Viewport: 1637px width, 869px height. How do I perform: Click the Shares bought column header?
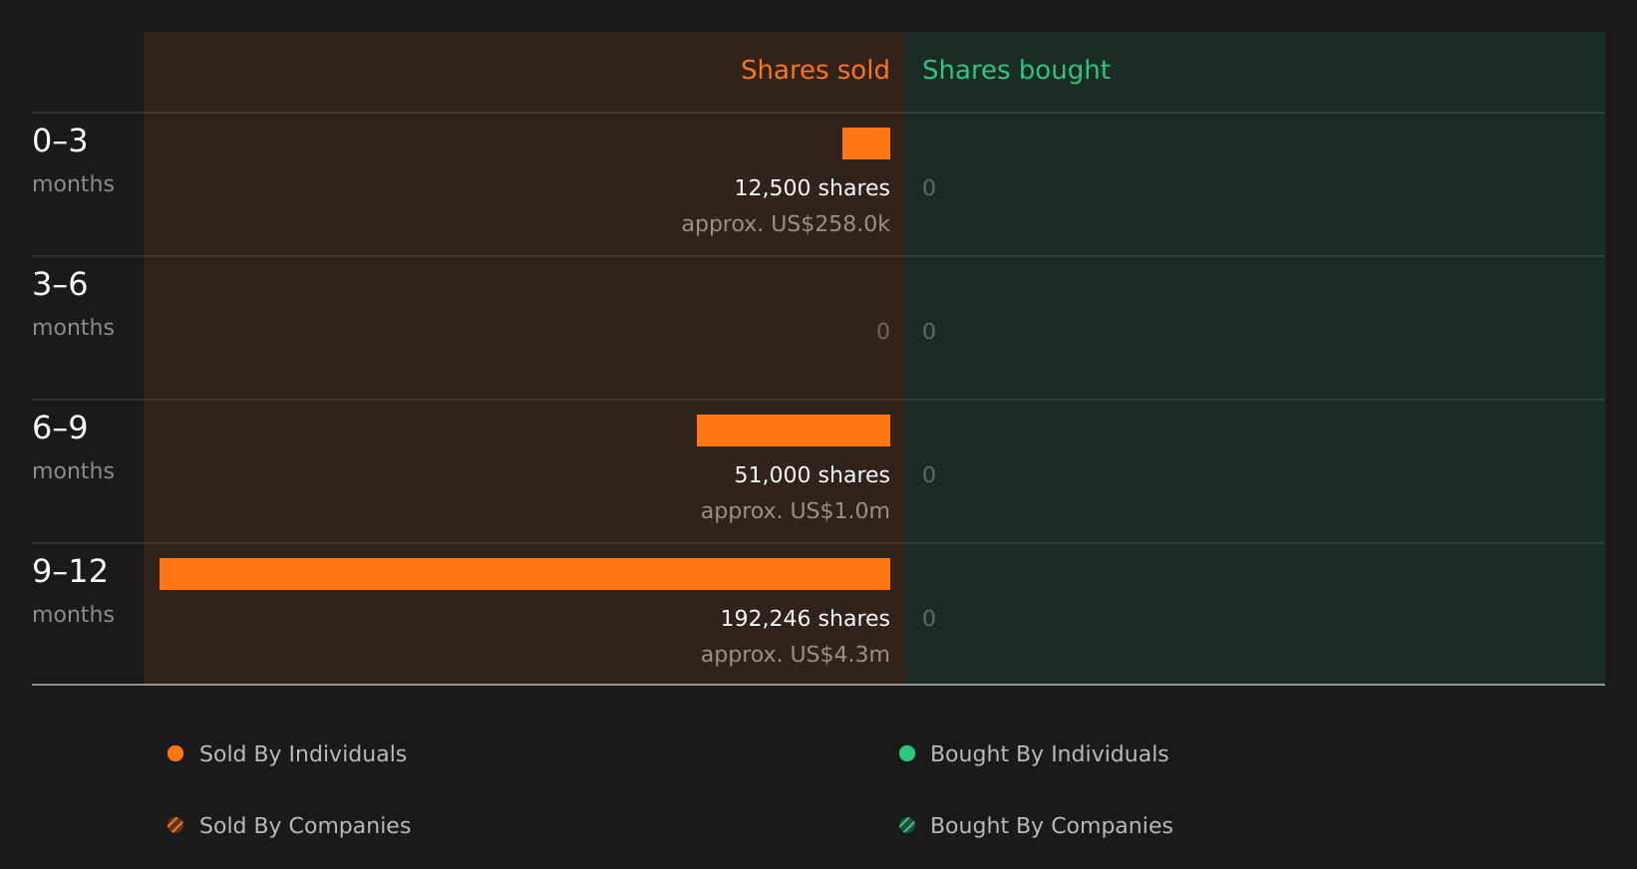[x=1016, y=70]
